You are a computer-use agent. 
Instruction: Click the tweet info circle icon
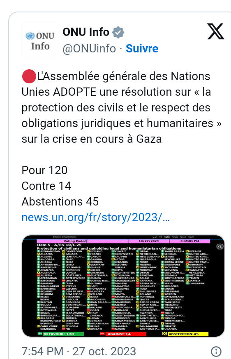(216, 351)
